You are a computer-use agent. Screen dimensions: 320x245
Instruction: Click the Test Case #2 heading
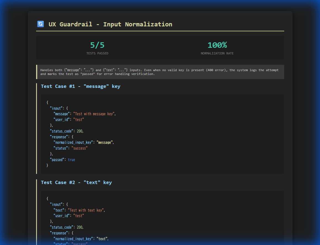click(x=76, y=182)
